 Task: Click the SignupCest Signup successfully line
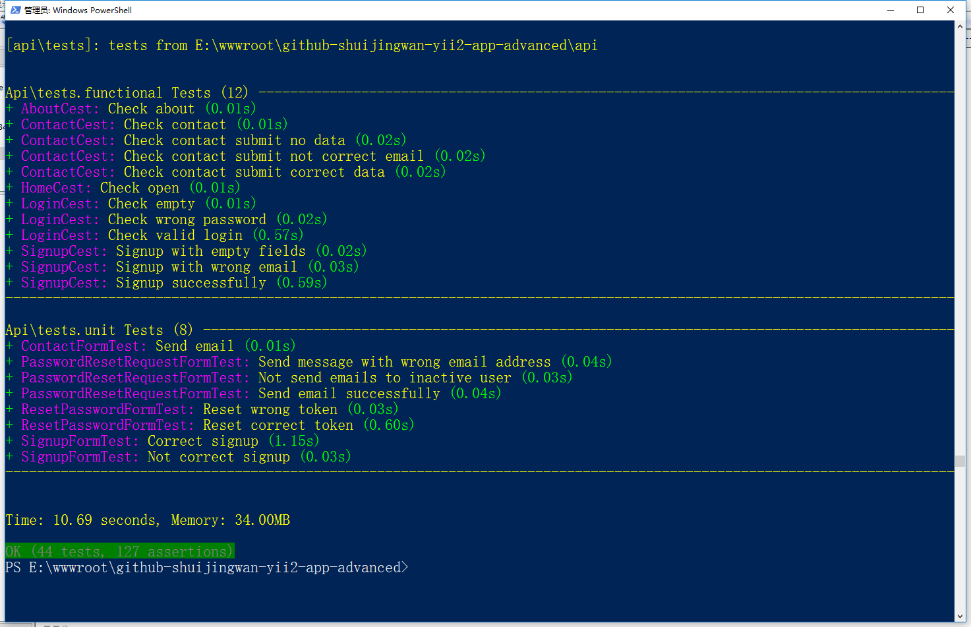[174, 283]
